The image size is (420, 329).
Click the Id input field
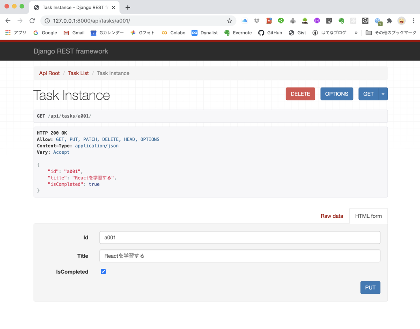click(240, 237)
